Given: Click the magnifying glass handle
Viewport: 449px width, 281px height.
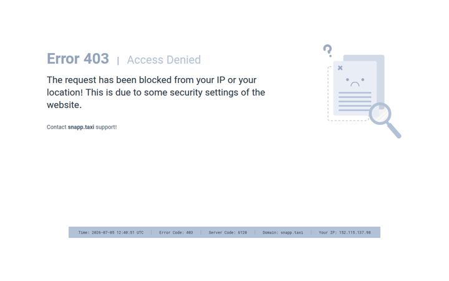Looking at the screenshot, I should (x=394, y=131).
